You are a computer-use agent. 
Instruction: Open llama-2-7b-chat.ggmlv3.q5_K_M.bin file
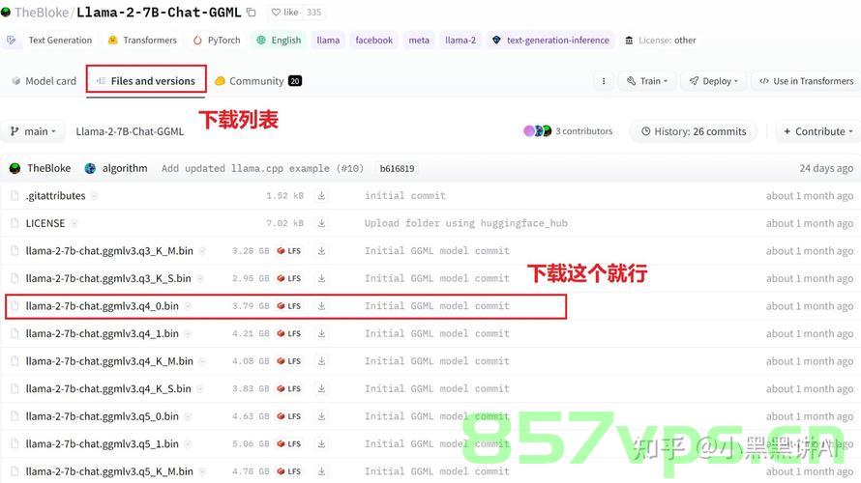tap(109, 471)
